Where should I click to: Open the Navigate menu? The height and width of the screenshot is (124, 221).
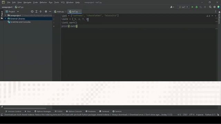pos(27,2)
